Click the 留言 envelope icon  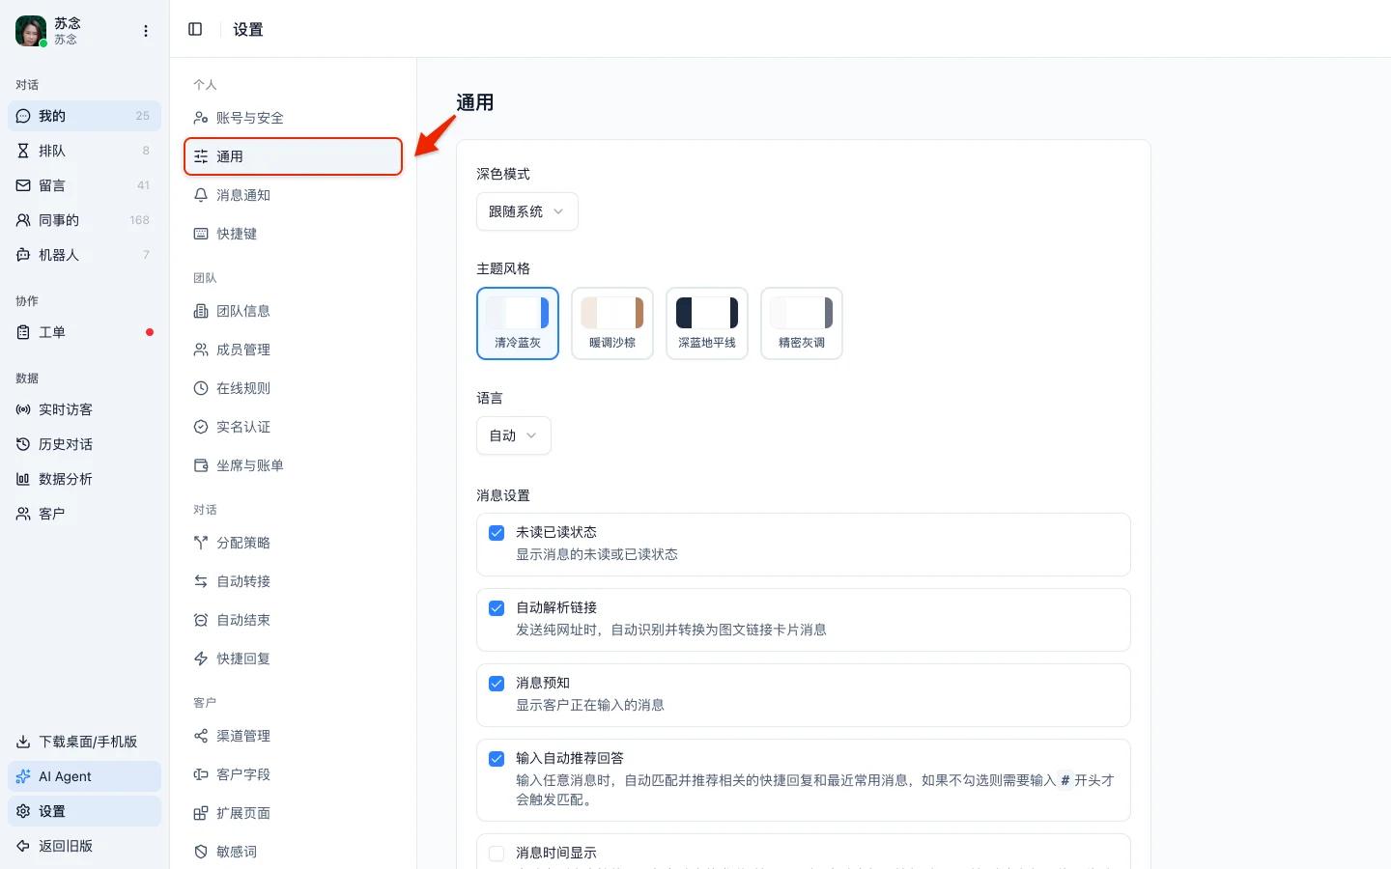pyautogui.click(x=23, y=185)
